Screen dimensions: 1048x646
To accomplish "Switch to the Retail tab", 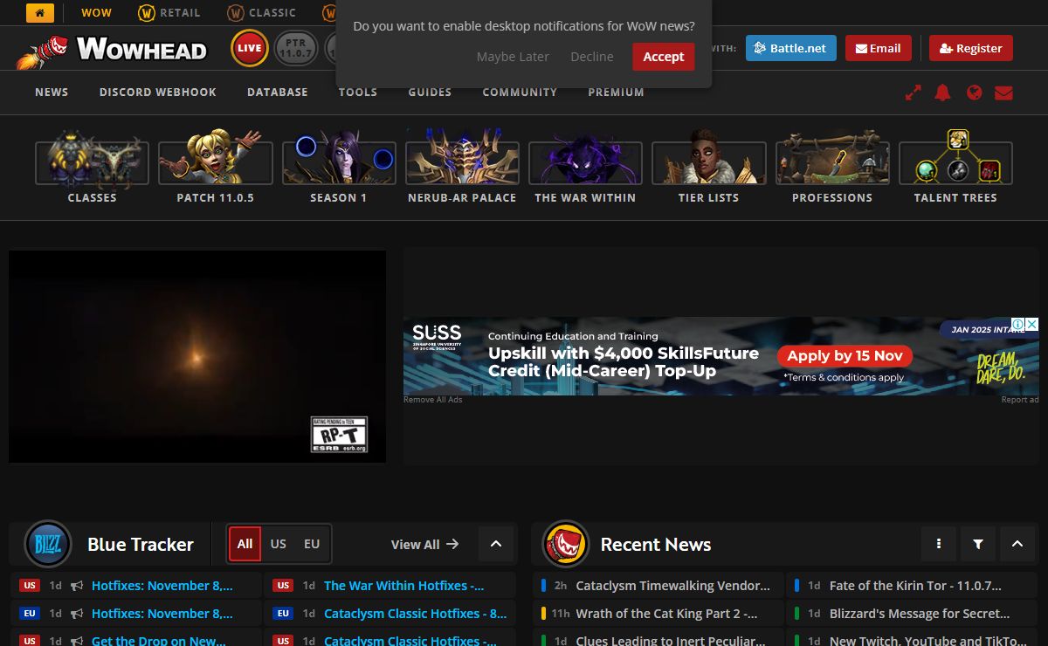I will [169, 13].
